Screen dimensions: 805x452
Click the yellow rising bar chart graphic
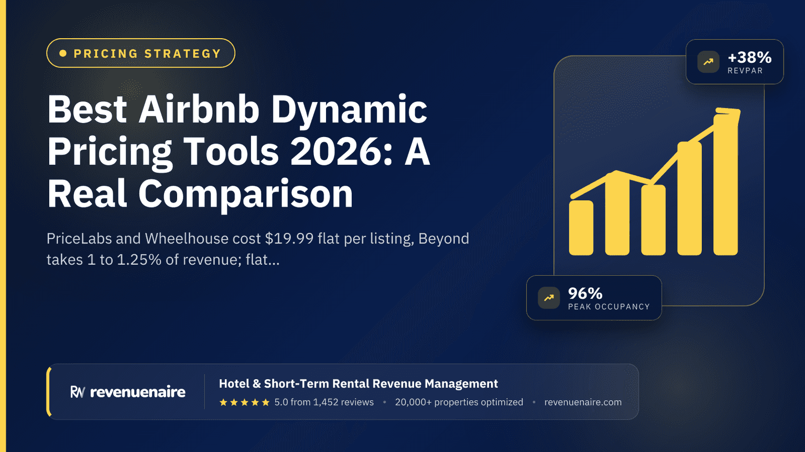(655, 182)
